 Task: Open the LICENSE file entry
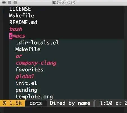point(20,9)
